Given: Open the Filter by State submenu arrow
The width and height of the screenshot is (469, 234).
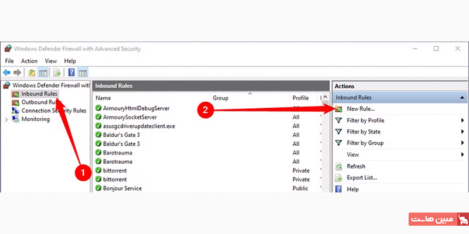Looking at the screenshot, I should 463,132.
